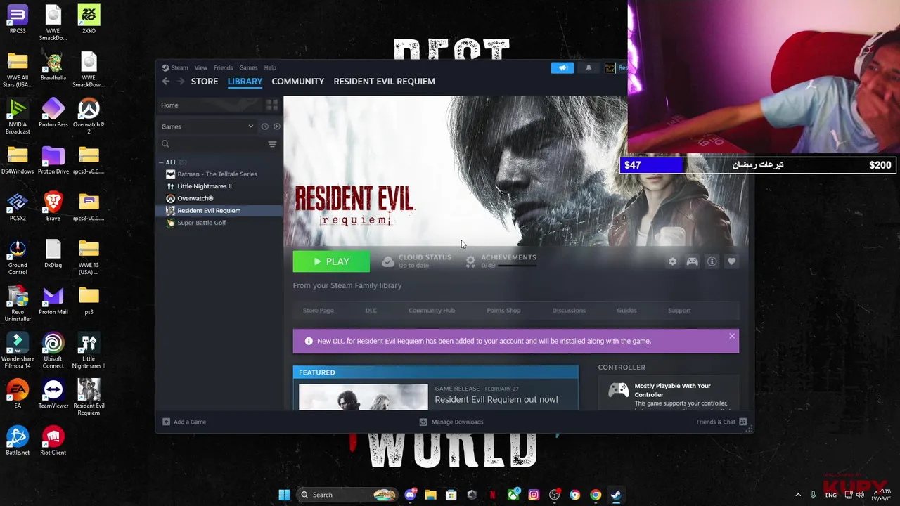Screen dimensions: 900x506
Task: Open the Riot Client desktop shortcut
Action: pyautogui.click(x=53, y=441)
